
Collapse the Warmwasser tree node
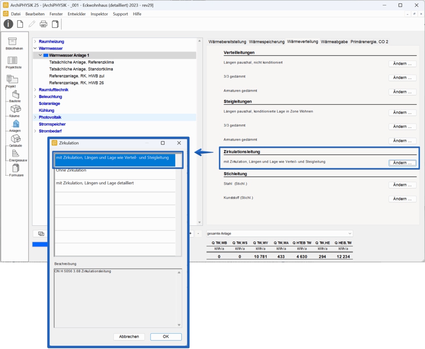click(35, 48)
